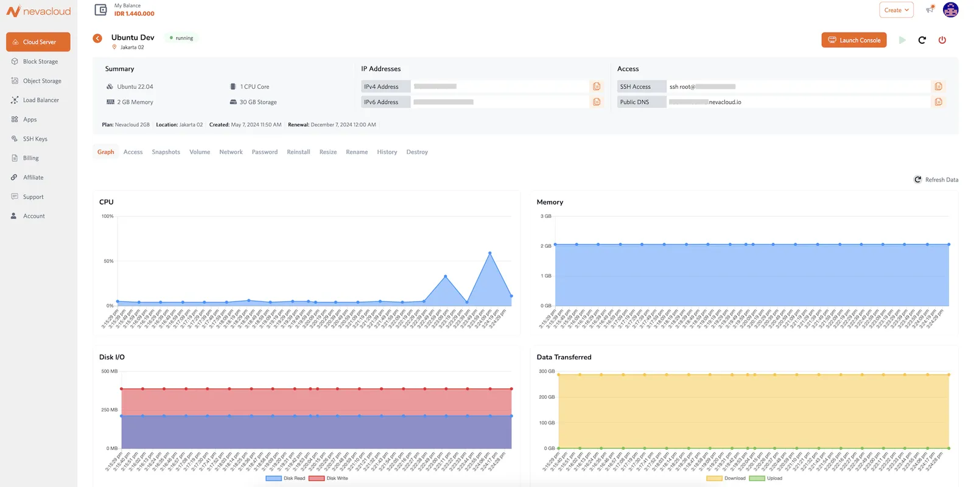The height and width of the screenshot is (487, 974).
Task: Toggle the Disk Read legend series
Action: point(286,478)
